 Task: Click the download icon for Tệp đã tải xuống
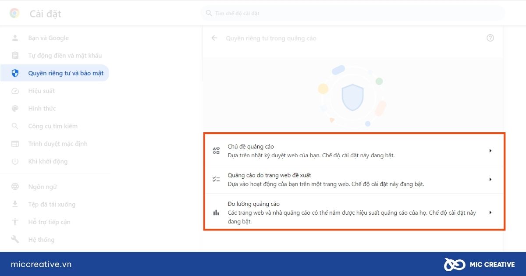point(15,204)
